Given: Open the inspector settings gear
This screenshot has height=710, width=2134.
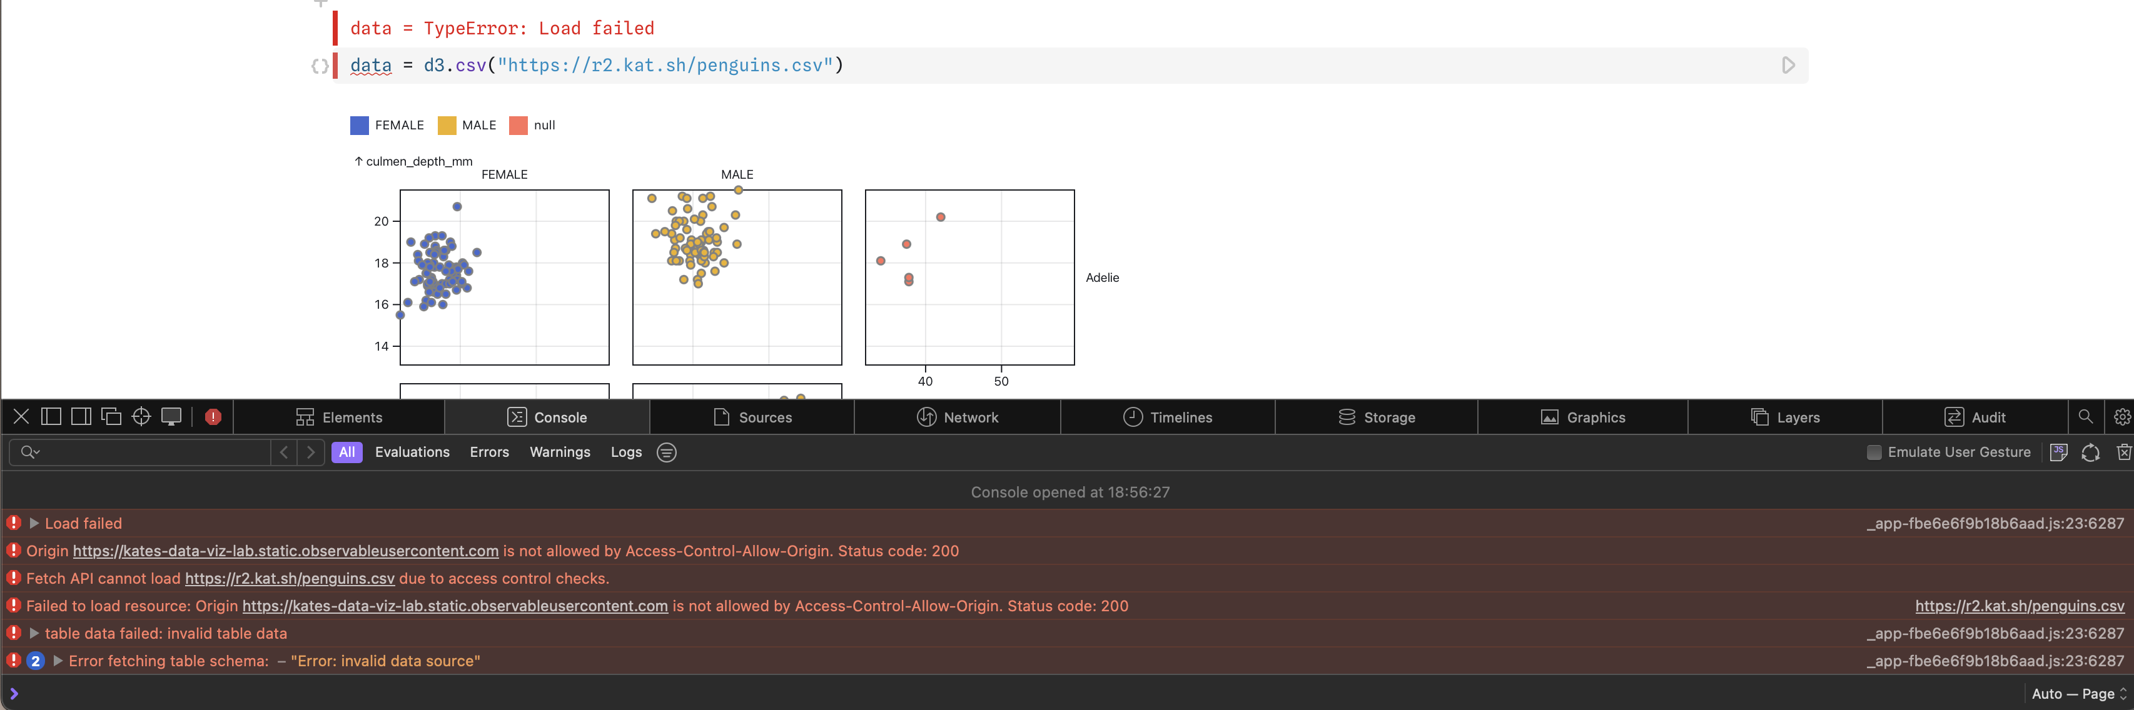Looking at the screenshot, I should [2121, 417].
